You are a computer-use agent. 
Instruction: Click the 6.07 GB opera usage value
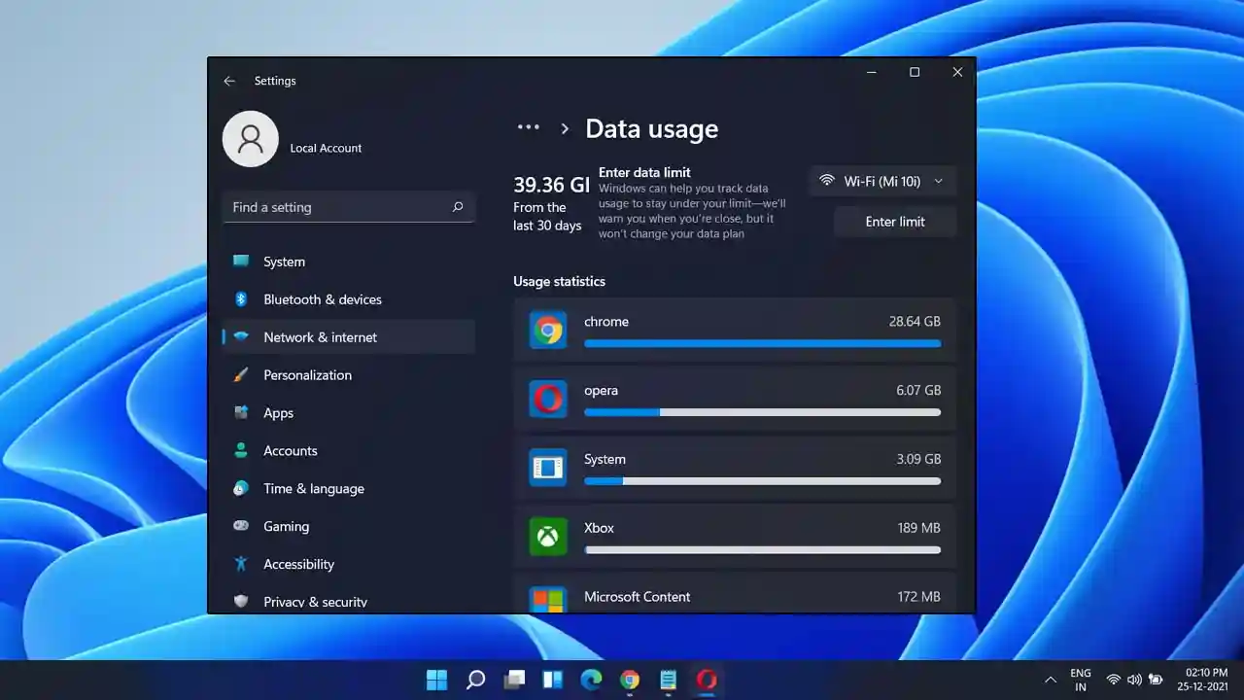point(918,391)
